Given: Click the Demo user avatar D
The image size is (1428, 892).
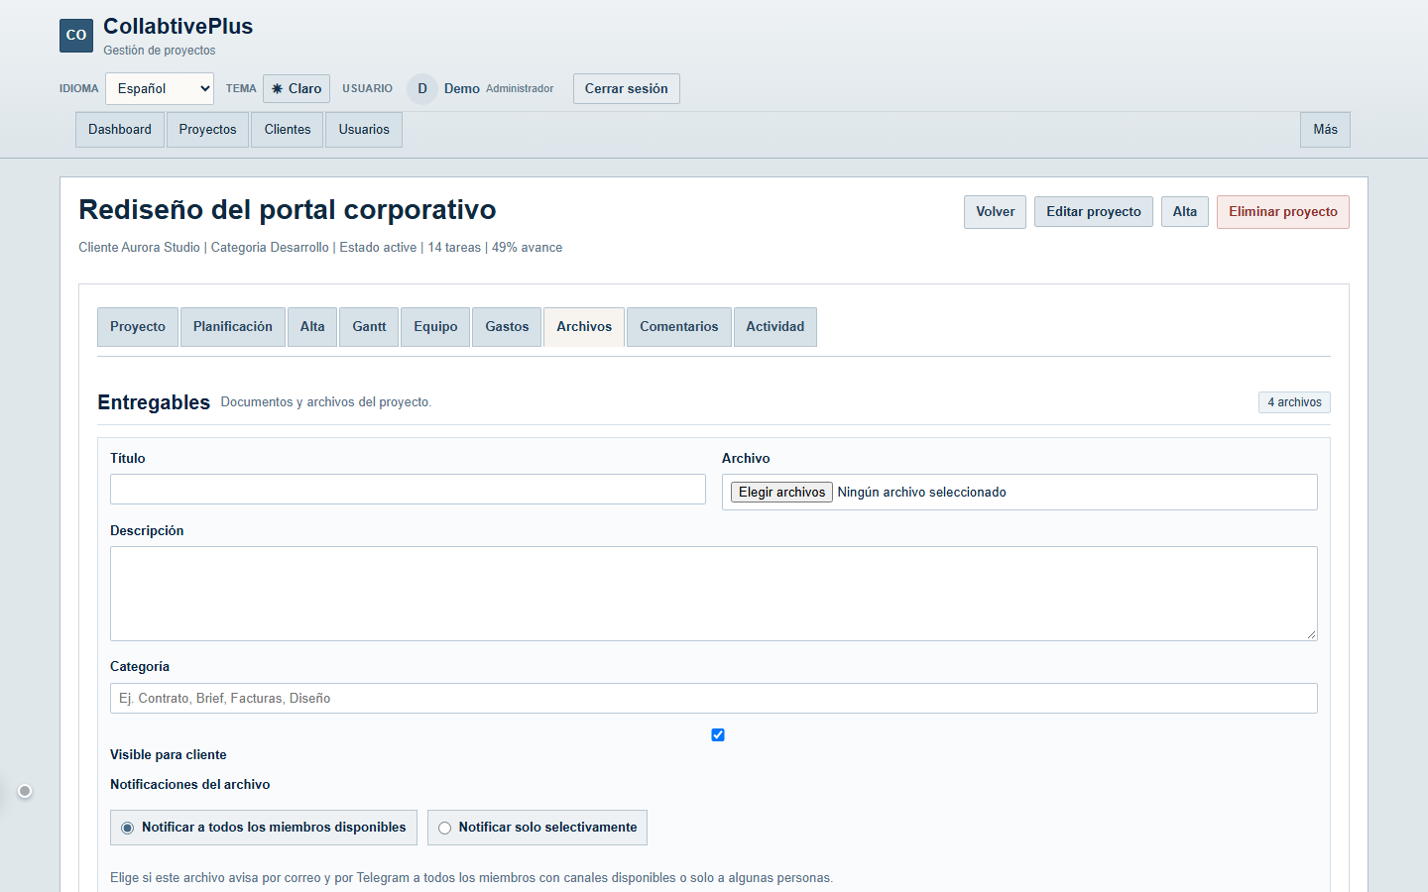Looking at the screenshot, I should coord(422,88).
